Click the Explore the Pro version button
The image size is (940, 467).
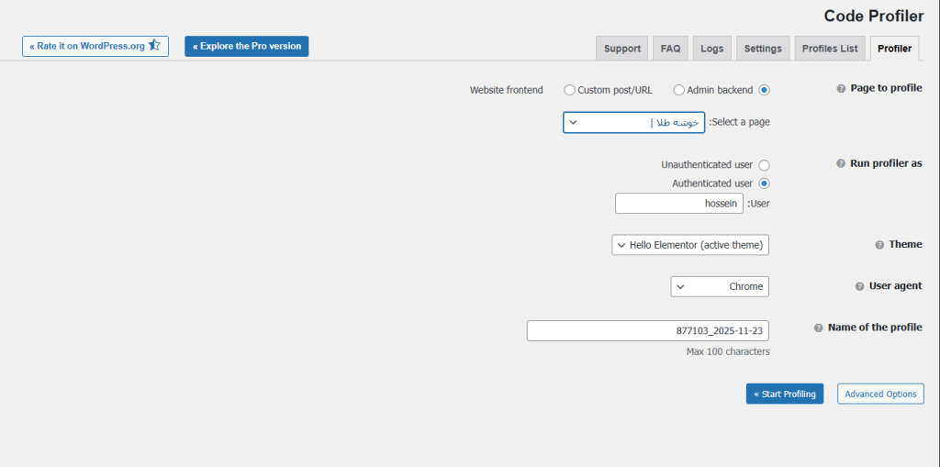point(246,46)
